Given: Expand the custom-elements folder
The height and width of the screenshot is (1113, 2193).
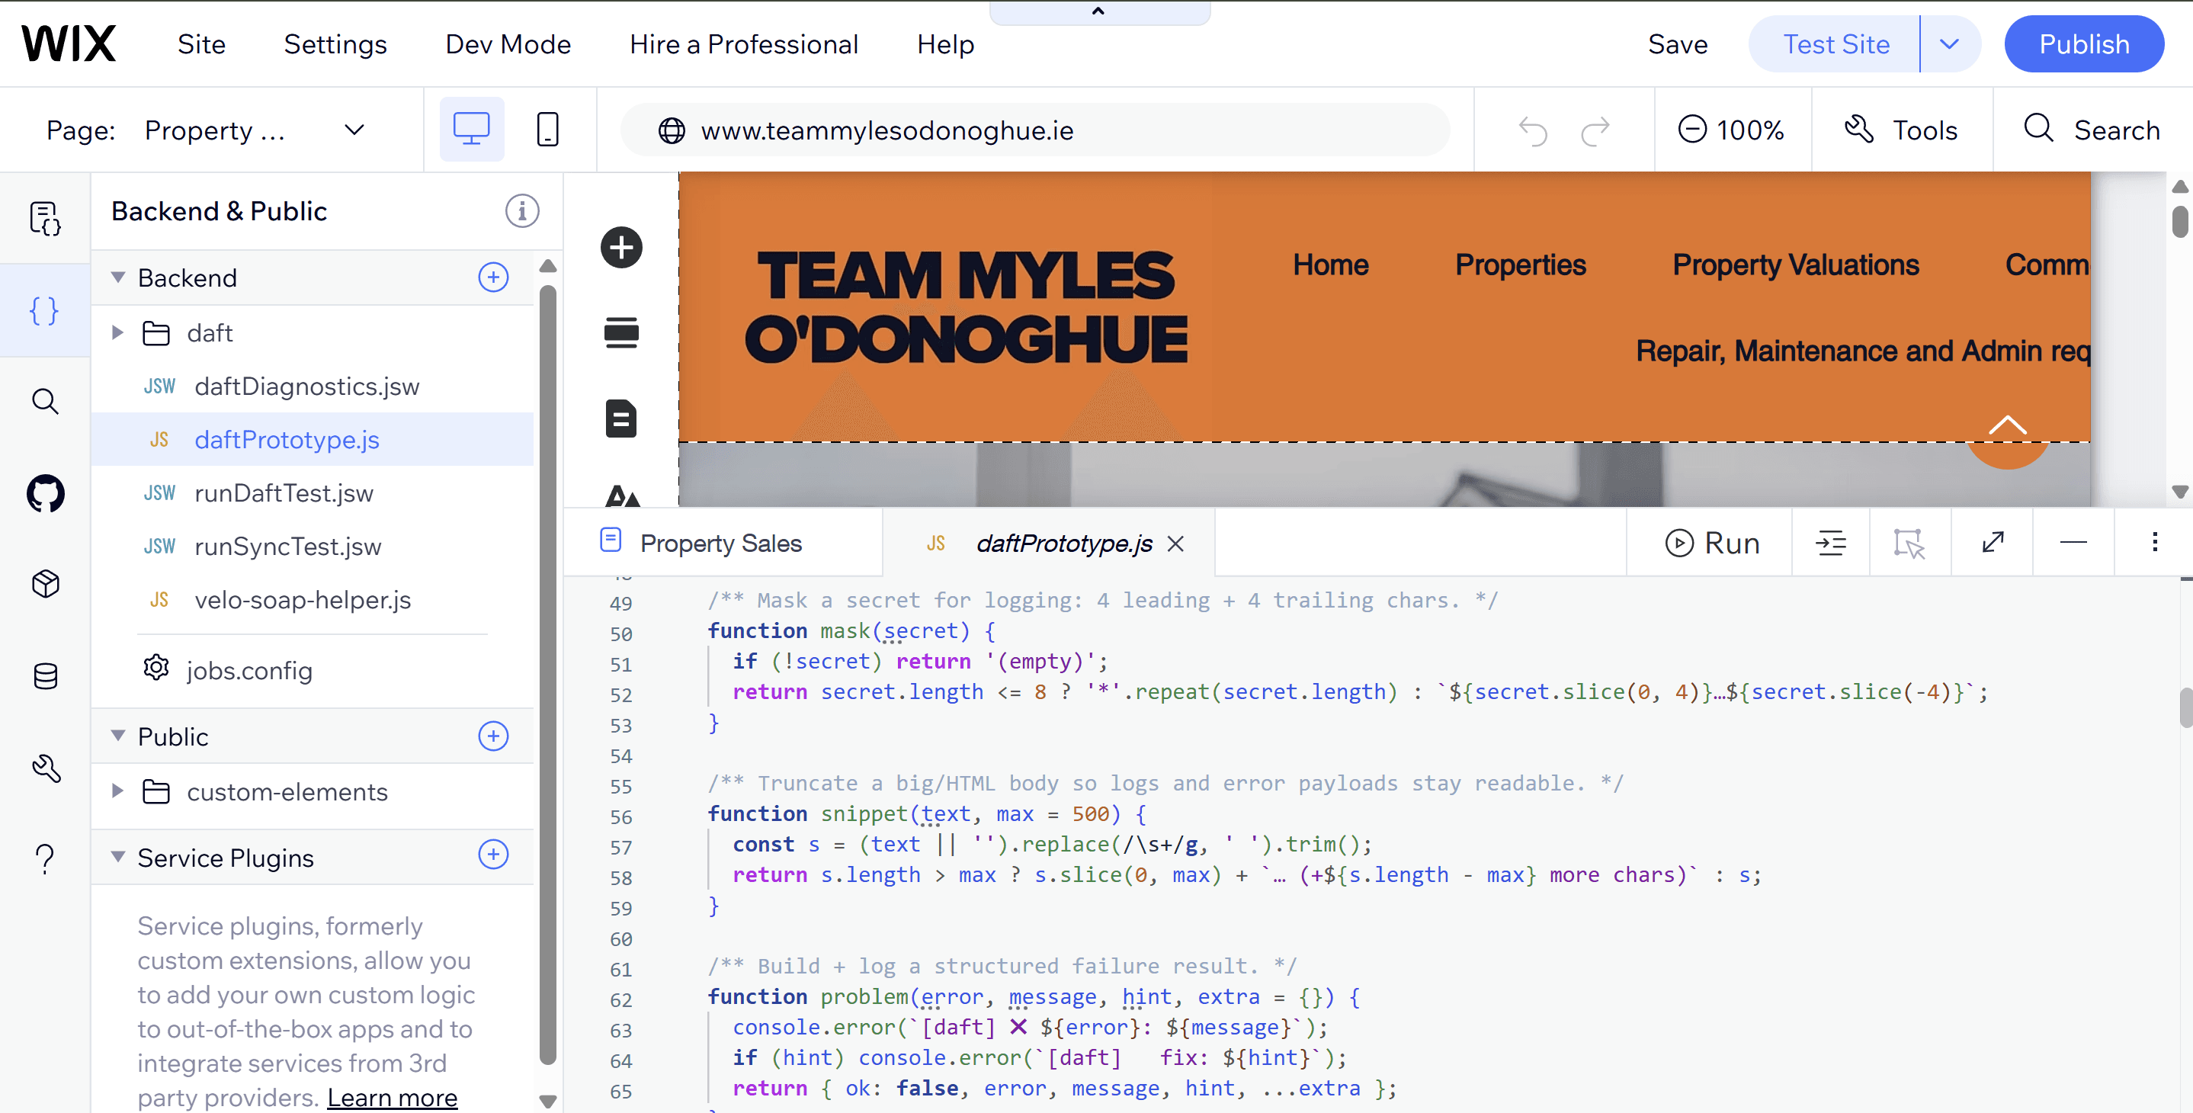Looking at the screenshot, I should [x=118, y=792].
